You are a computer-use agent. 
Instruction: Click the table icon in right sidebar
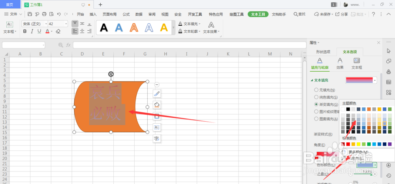coord(388,82)
